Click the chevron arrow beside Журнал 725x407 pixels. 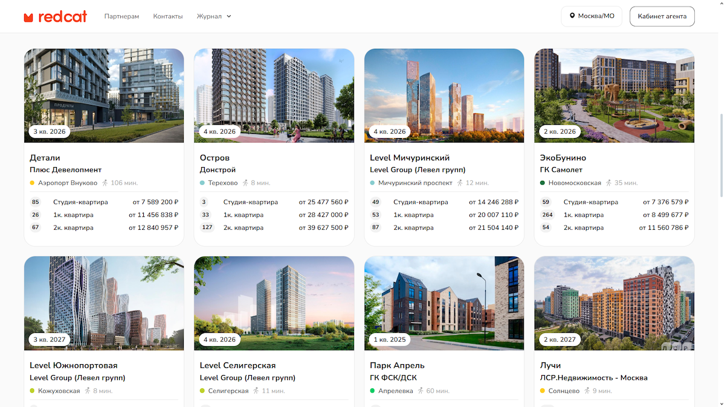[x=229, y=16]
